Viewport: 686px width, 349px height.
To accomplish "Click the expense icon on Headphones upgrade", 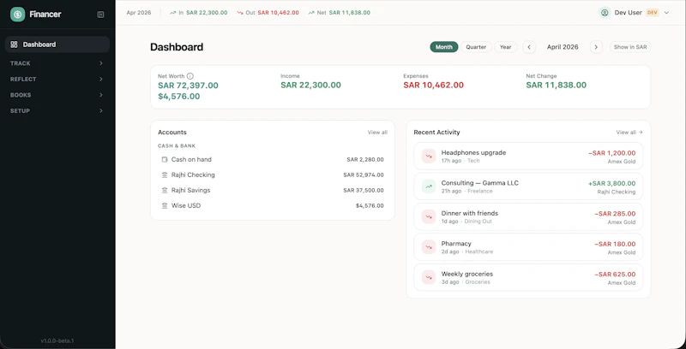I will pos(429,157).
